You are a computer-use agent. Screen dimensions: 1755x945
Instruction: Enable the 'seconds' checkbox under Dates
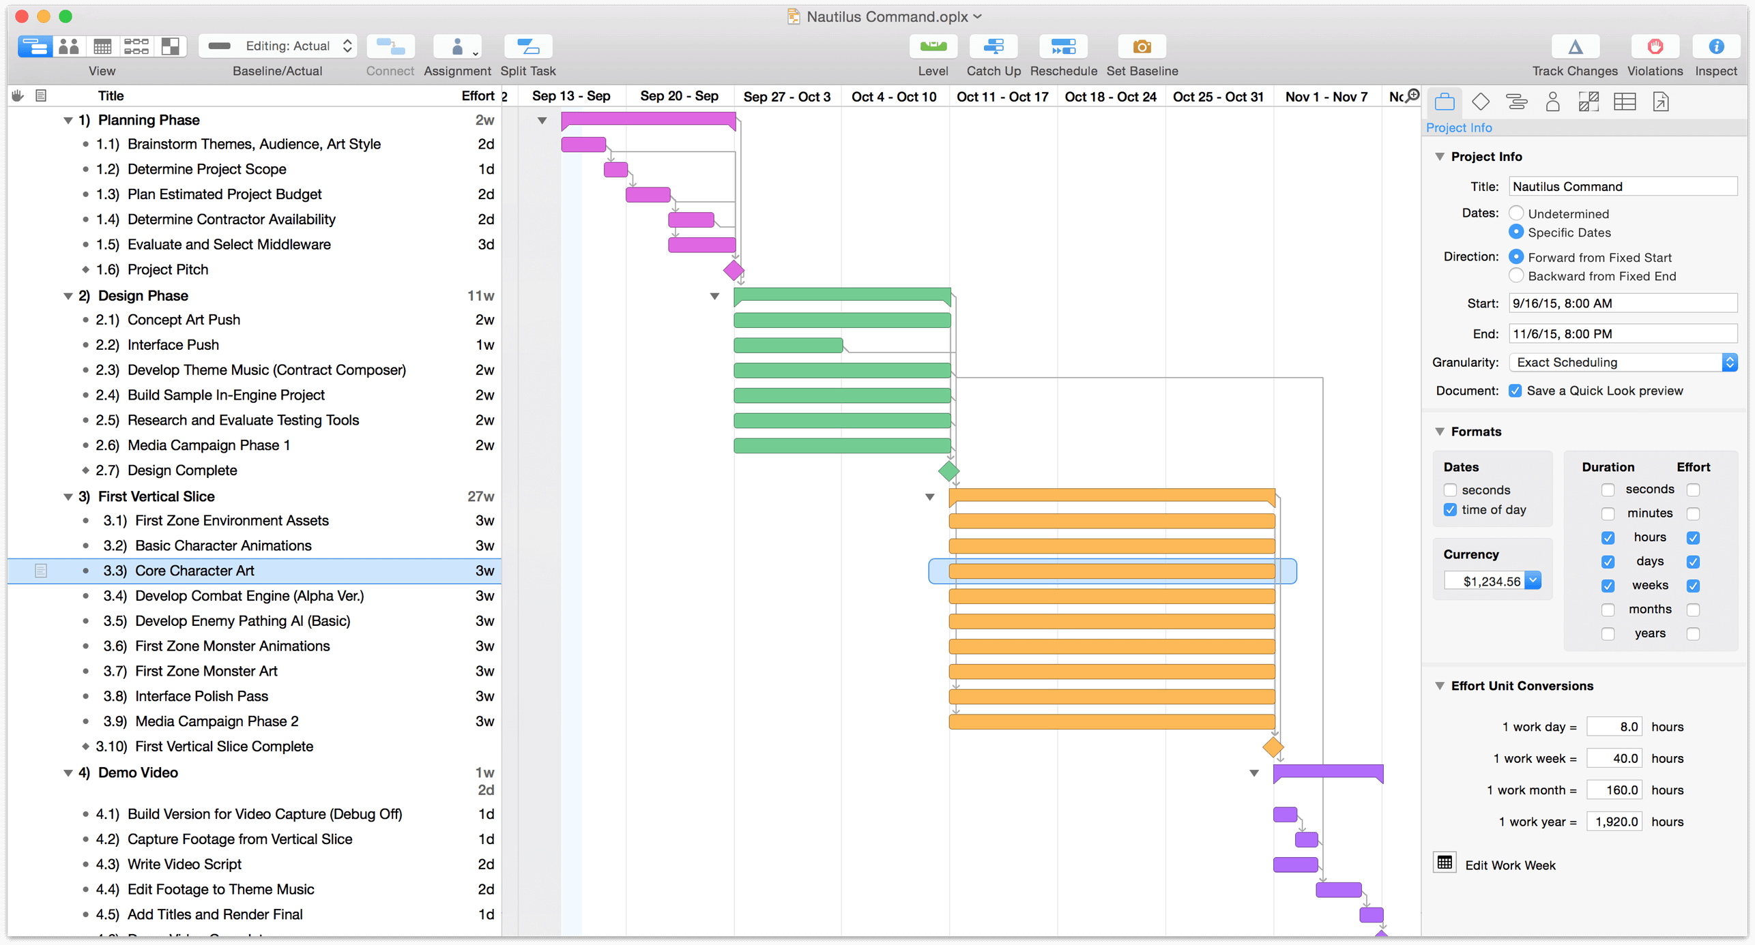[x=1450, y=489]
